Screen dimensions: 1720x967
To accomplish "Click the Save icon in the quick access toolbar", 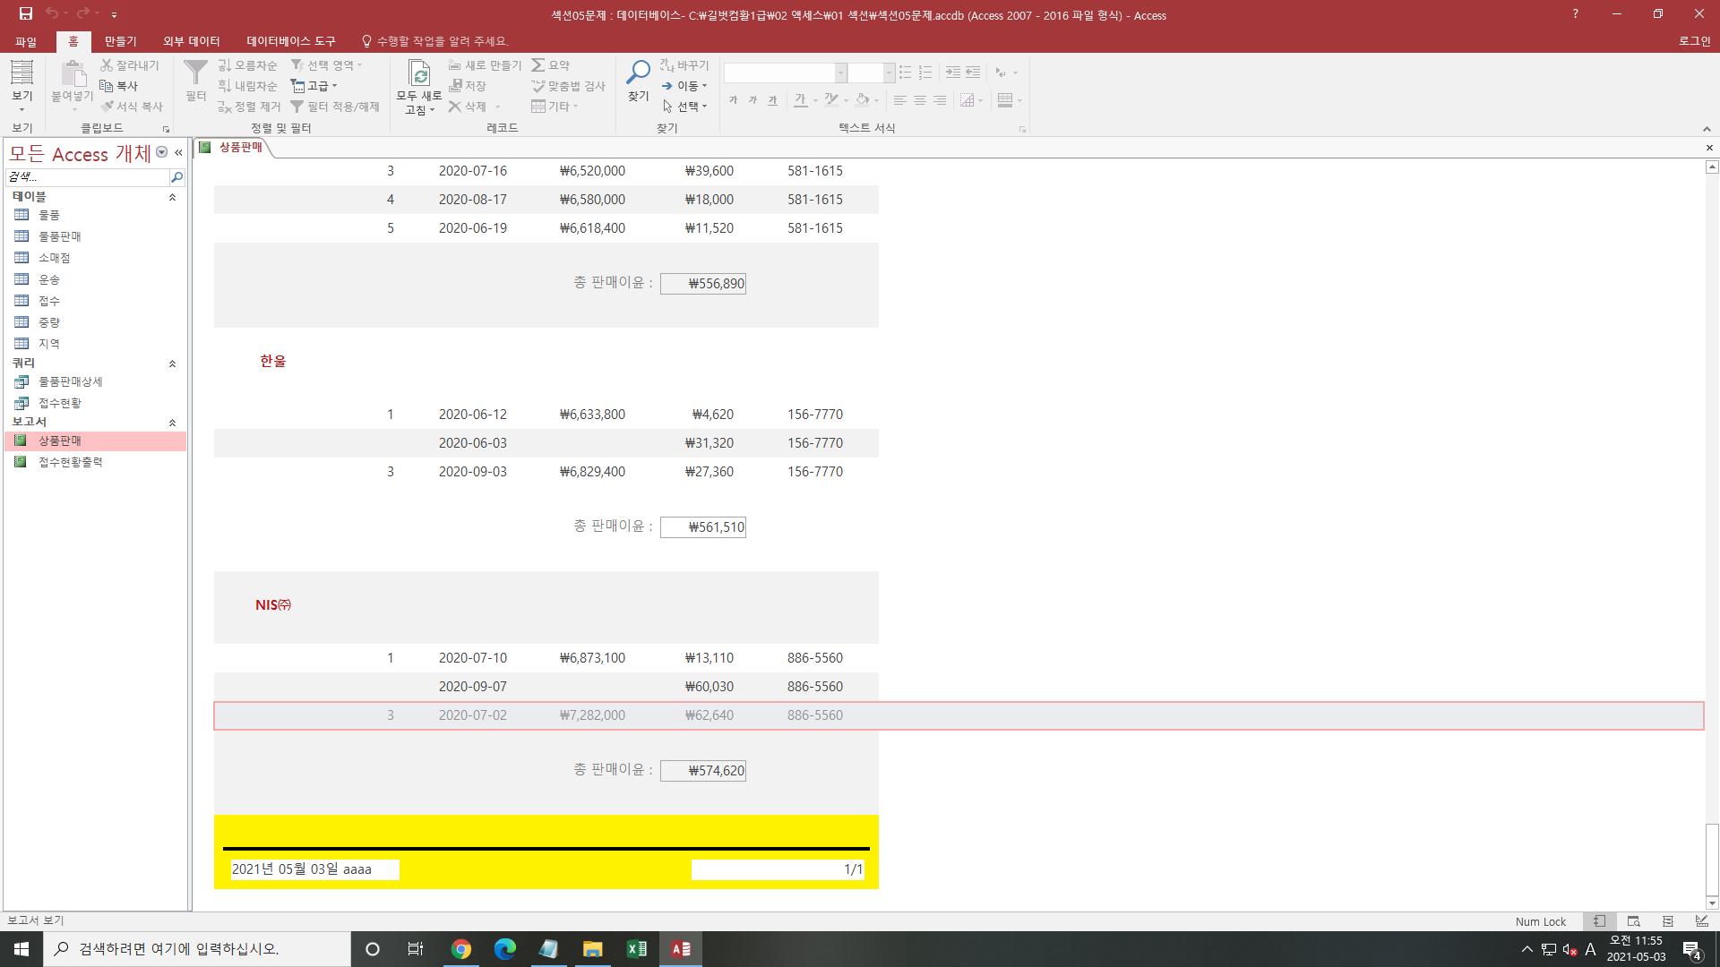I will (25, 13).
